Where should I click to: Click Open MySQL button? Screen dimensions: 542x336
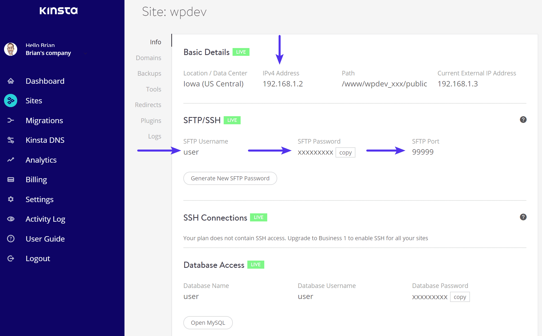[x=208, y=323]
